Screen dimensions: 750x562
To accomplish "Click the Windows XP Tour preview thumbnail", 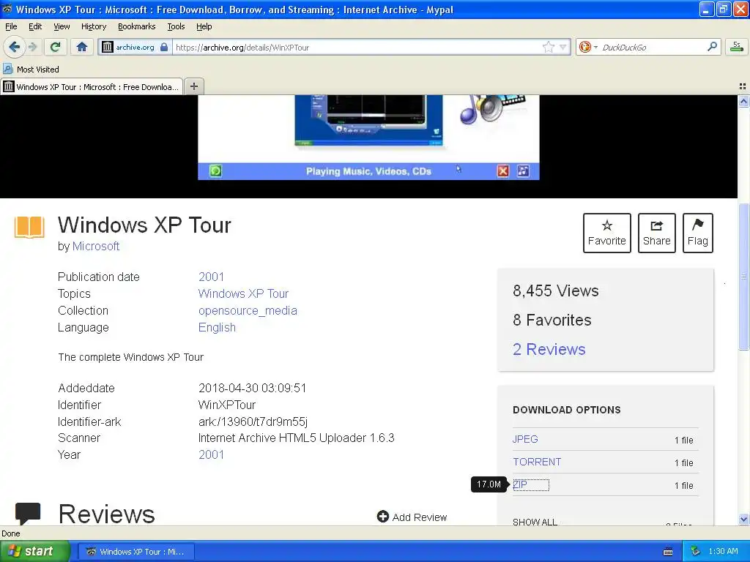I will click(x=368, y=137).
